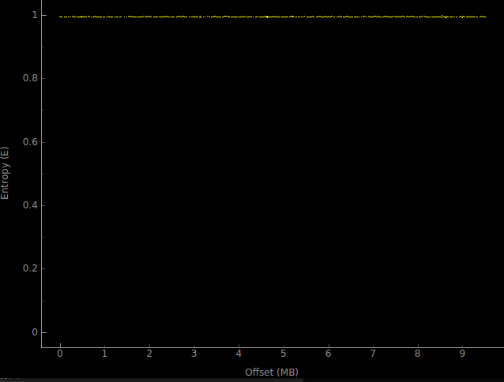
Task: Click the yellow entropy plot line
Action: pos(273,17)
